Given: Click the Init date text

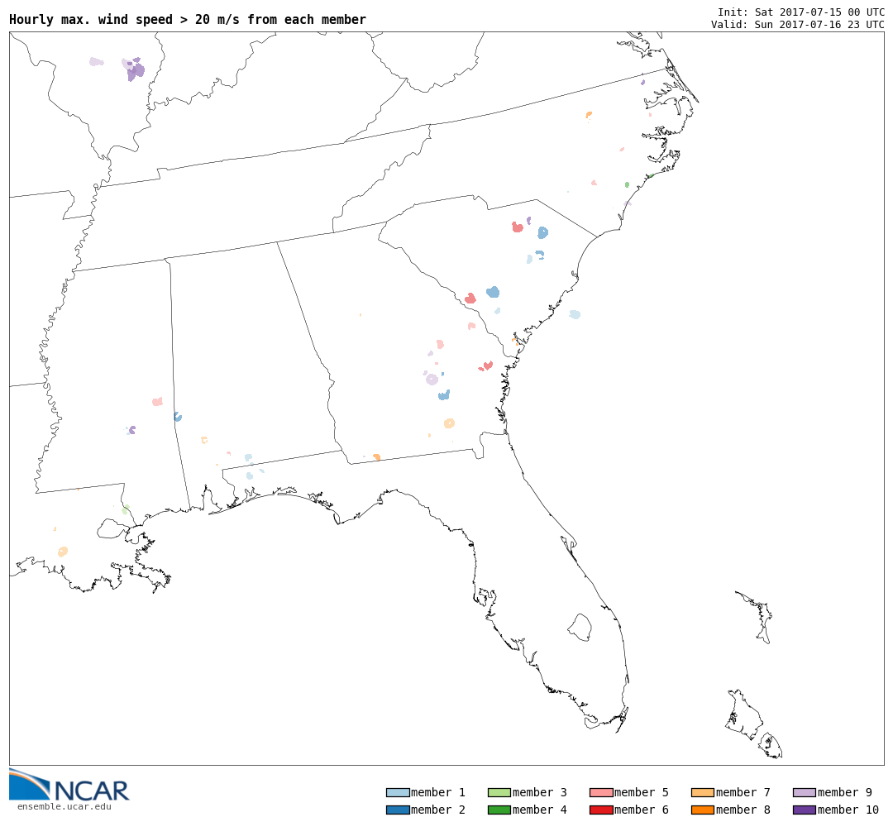Looking at the screenshot, I should click(800, 12).
